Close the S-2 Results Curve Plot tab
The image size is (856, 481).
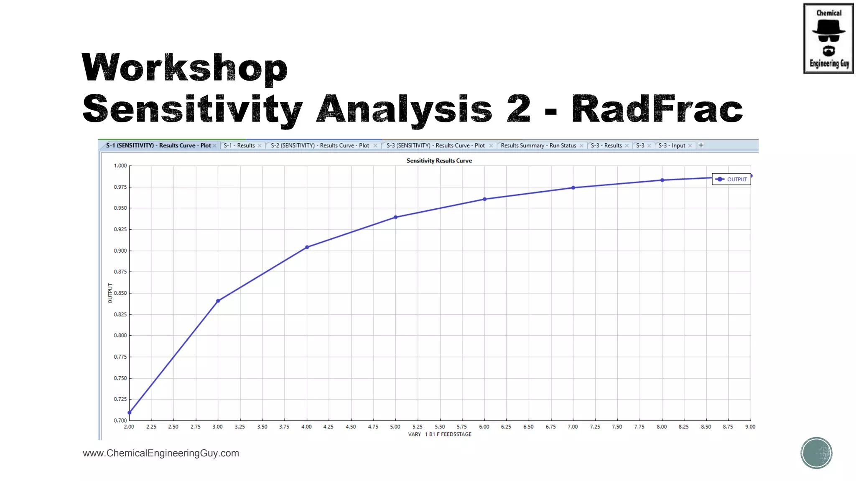point(375,146)
